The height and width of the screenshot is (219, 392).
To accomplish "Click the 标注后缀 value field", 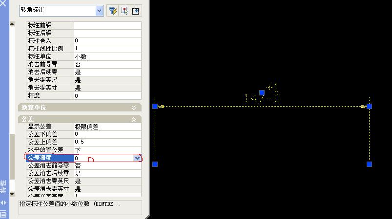I will click(107, 33).
